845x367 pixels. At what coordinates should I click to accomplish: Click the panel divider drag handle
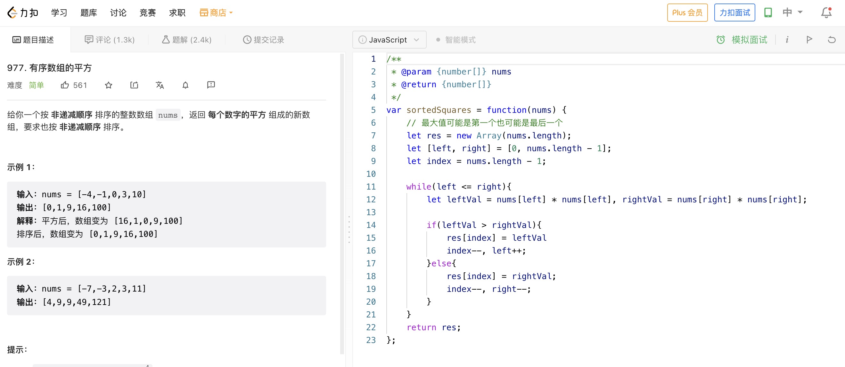349,229
